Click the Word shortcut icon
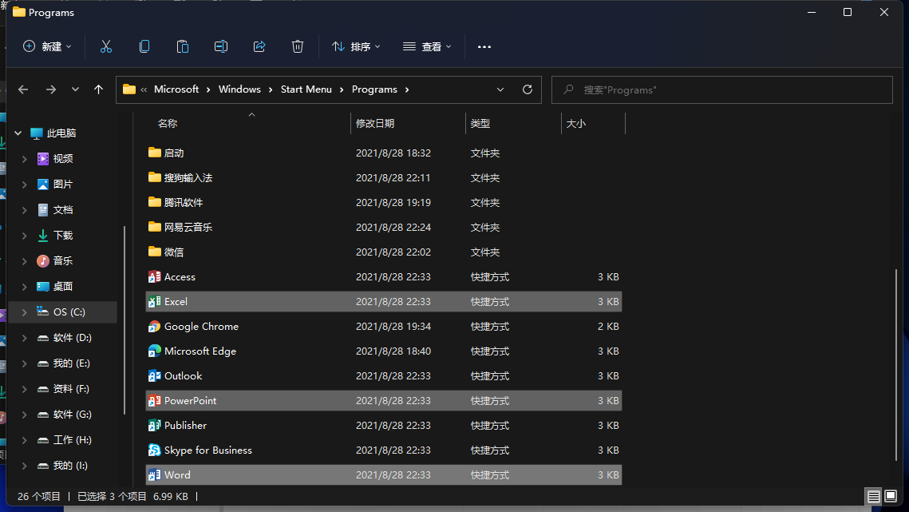Image resolution: width=909 pixels, height=512 pixels. click(x=154, y=474)
